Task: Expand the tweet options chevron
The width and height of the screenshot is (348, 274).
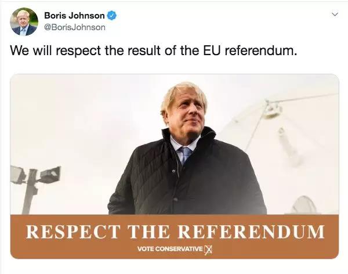Action: click(333, 14)
